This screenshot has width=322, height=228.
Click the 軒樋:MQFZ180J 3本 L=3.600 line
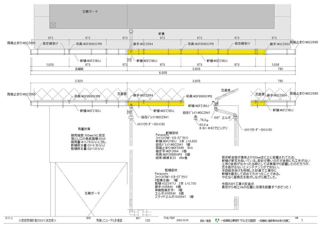click(x=176, y=141)
